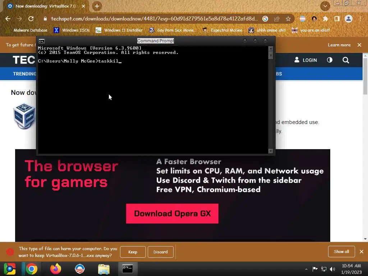Viewport: 368px width, 276px height.
Task: Open Windows ISOs bookmark
Action: pos(72,30)
